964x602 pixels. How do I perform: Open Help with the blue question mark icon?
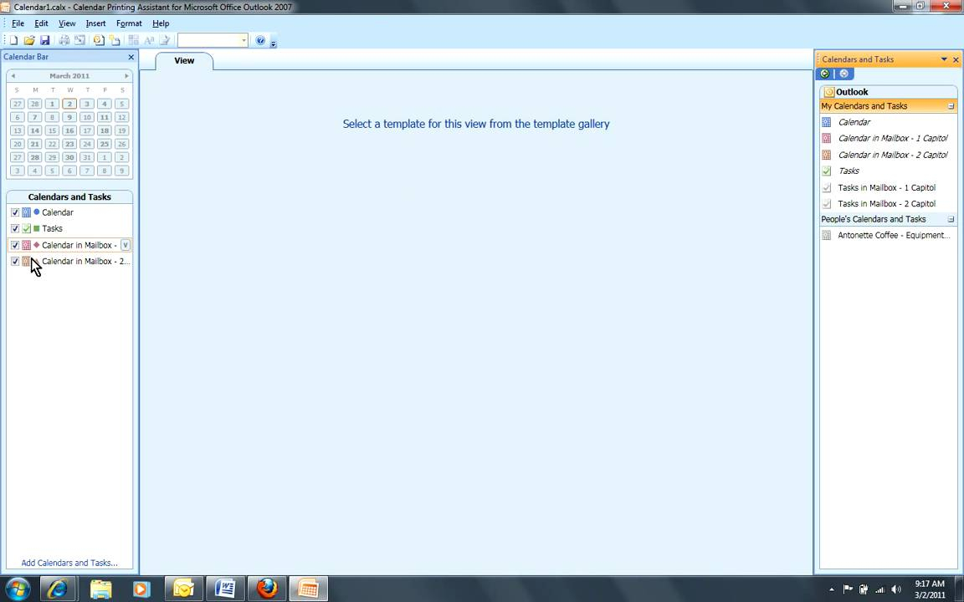point(261,40)
